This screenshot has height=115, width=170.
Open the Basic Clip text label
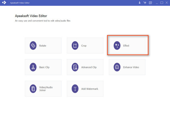[44, 67]
